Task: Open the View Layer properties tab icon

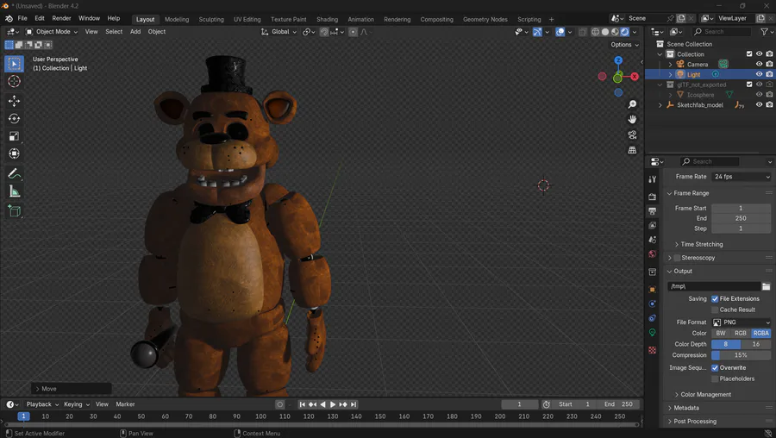Action: 653,226
